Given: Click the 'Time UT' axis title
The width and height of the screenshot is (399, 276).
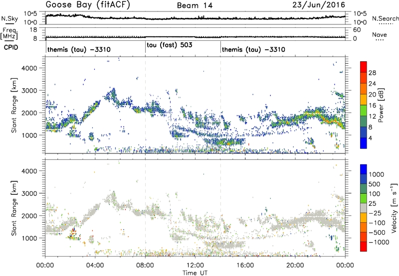Looking at the screenshot, I should tap(195, 273).
